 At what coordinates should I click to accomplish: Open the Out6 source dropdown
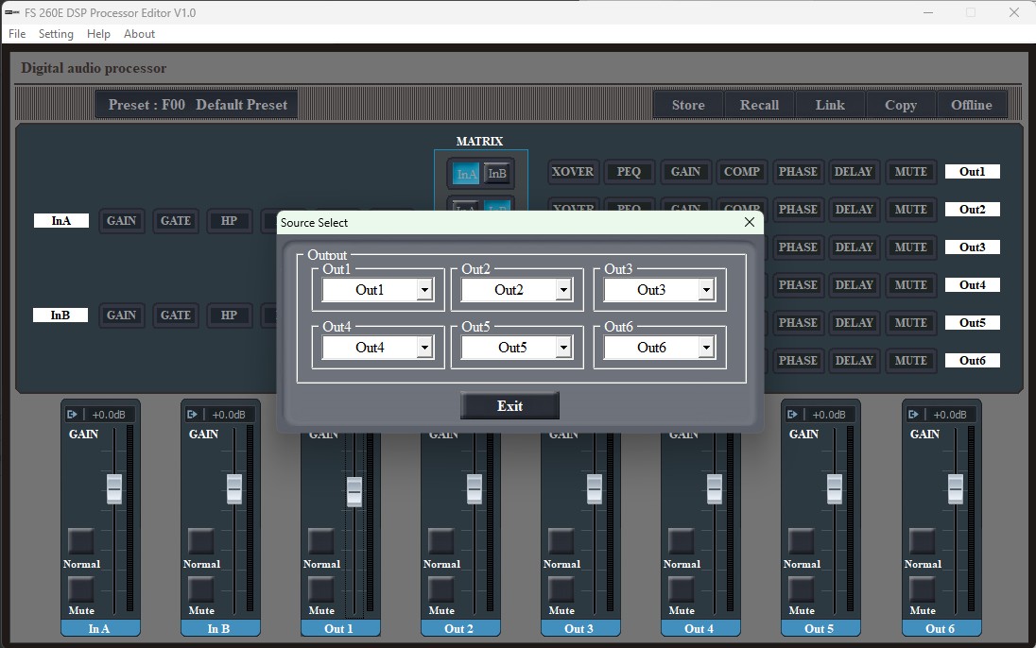pos(706,347)
